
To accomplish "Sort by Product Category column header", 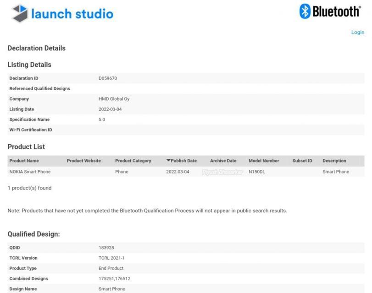I will pos(133,161).
